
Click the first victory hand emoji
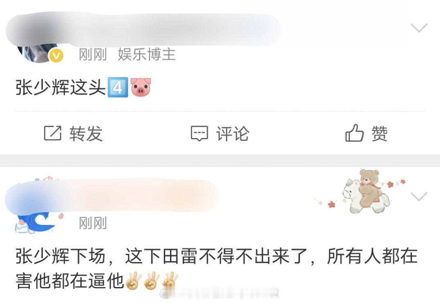click(x=133, y=281)
